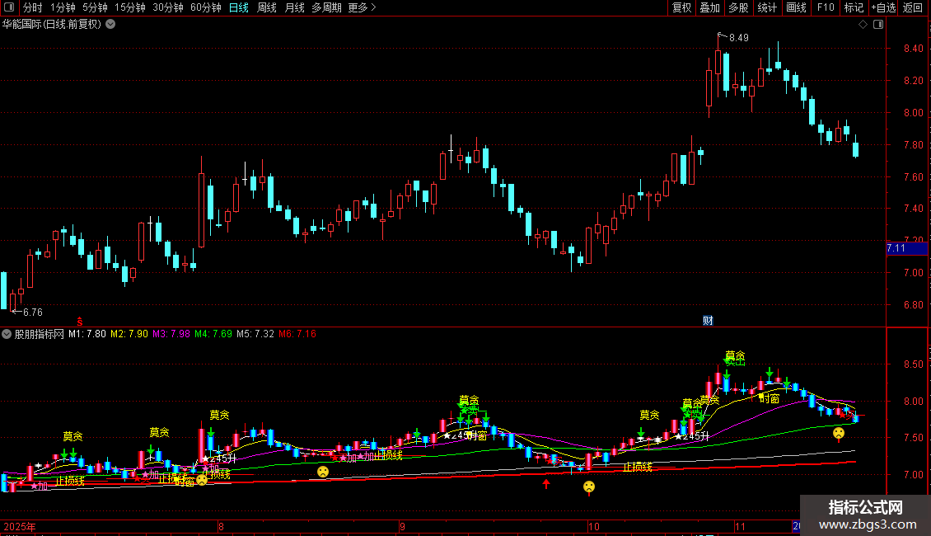Open 多周期 multi-period view
Viewport: 931px width, 536px height.
coord(326,7)
